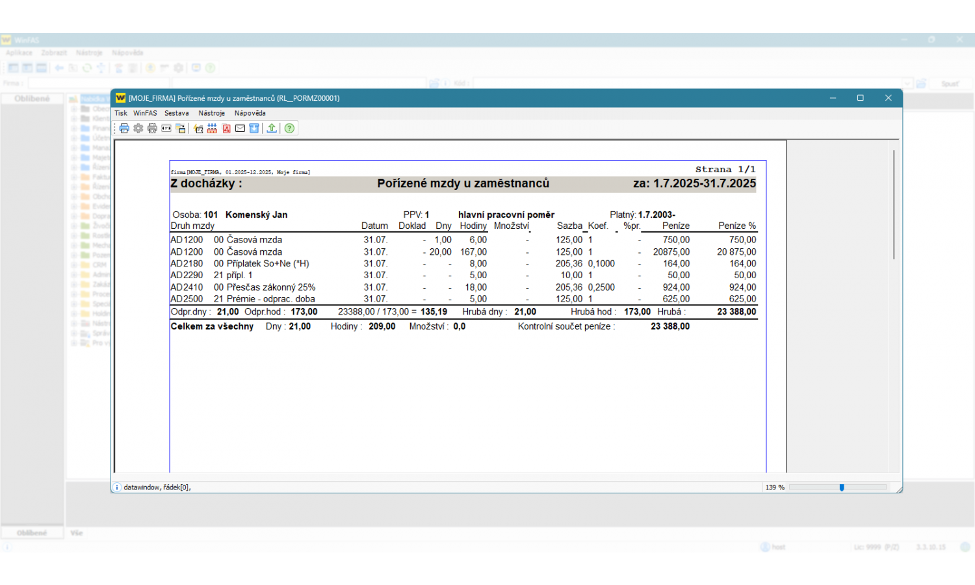The width and height of the screenshot is (975, 585).
Task: Open Aplikace menu in background WinFAS window
Action: tap(19, 53)
